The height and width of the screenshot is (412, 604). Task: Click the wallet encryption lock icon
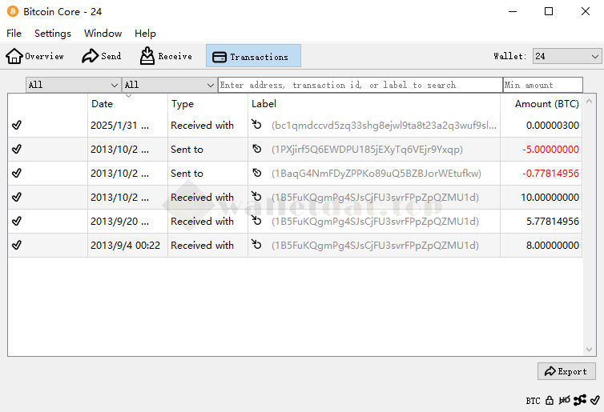click(550, 400)
